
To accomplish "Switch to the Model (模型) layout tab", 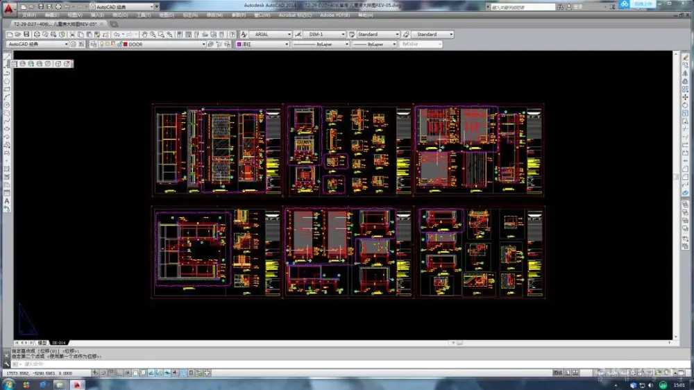I will pyautogui.click(x=42, y=343).
